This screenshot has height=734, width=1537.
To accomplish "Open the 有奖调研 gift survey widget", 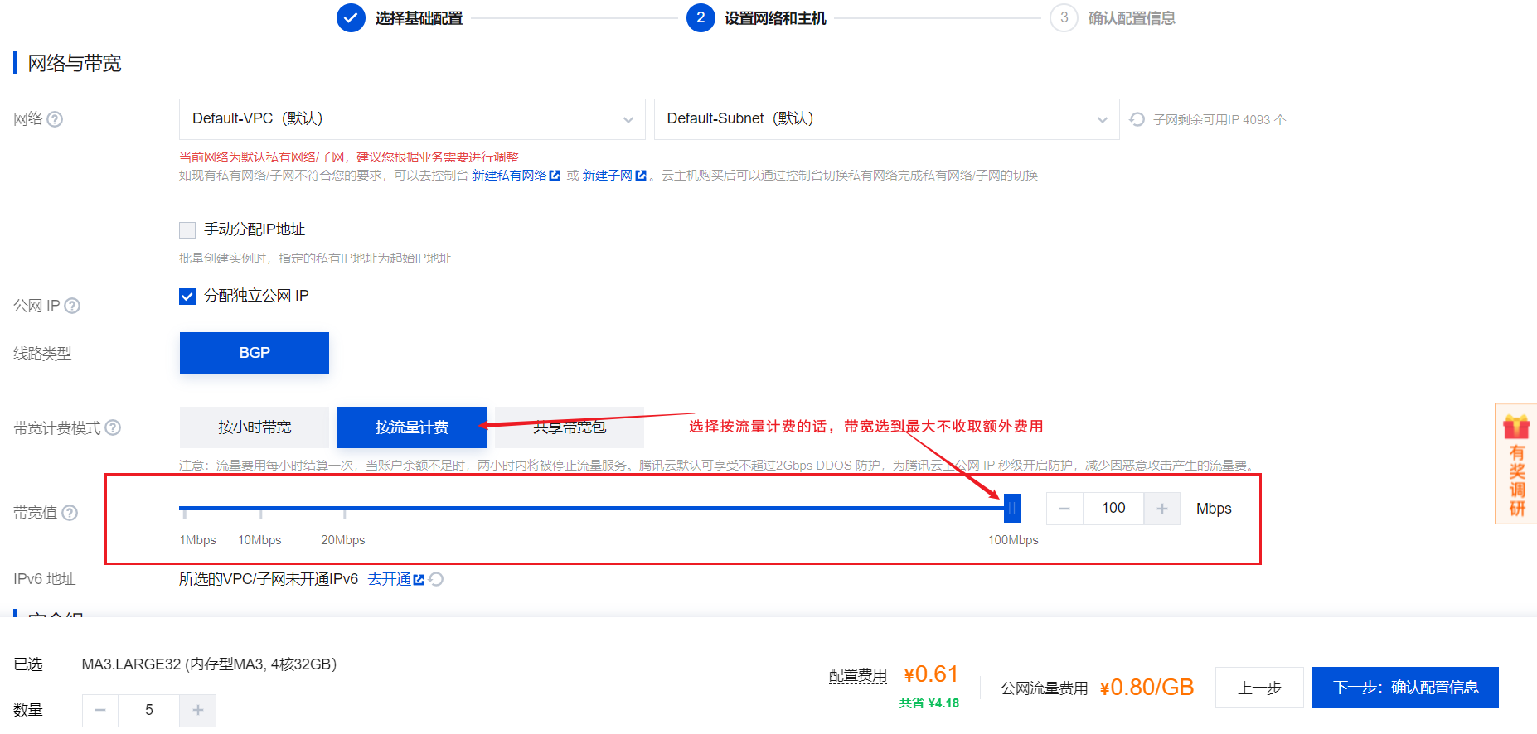I will [1516, 464].
